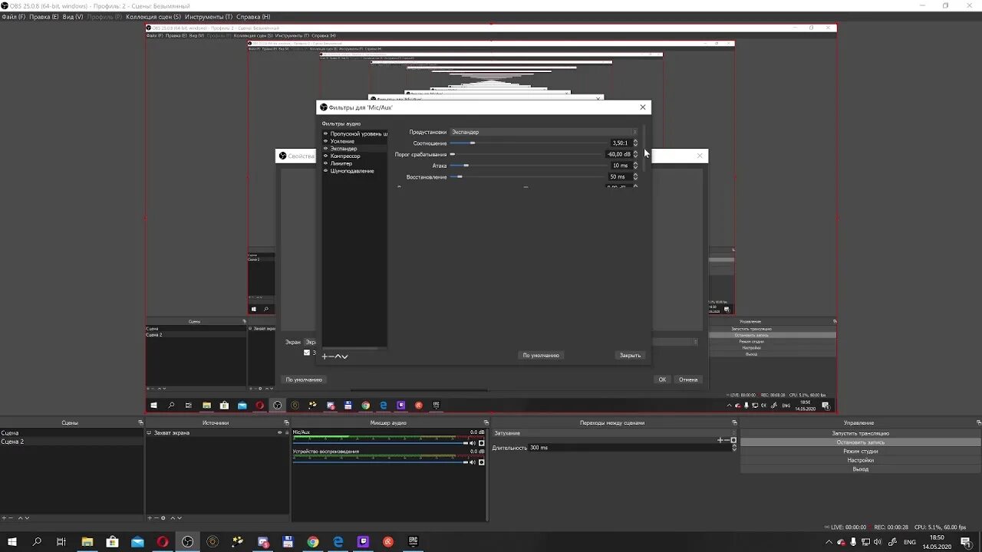
Task: Set the Соотношение slider in Filters dialog
Action: tap(529, 143)
